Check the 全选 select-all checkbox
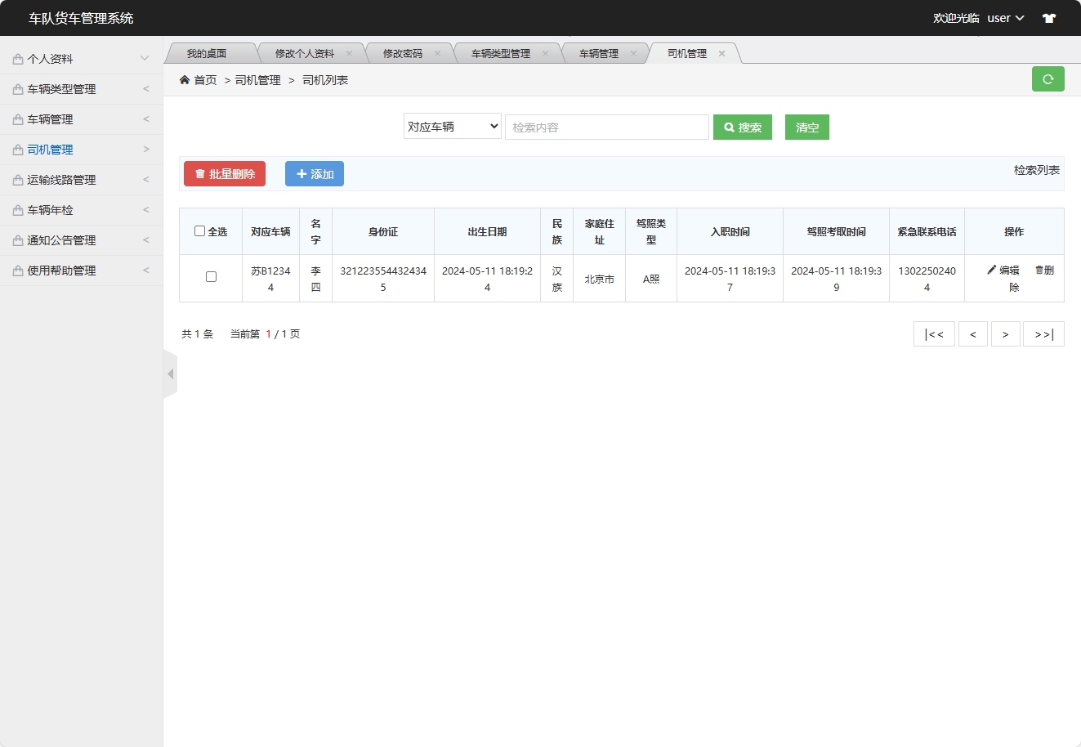Viewport: 1081px width, 747px height. (x=198, y=231)
